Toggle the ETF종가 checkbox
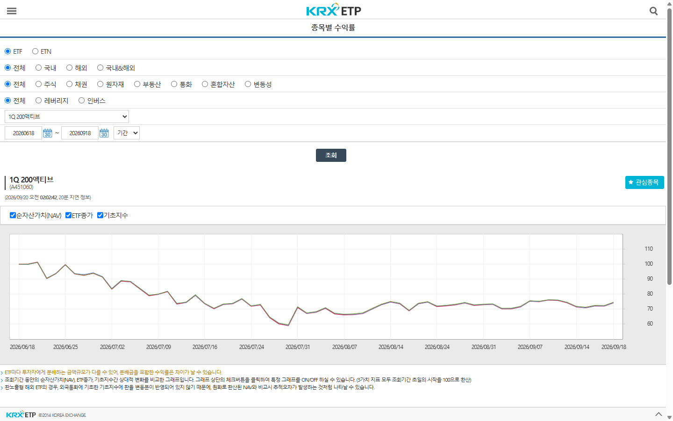Image resolution: width=673 pixels, height=421 pixels. [68, 215]
